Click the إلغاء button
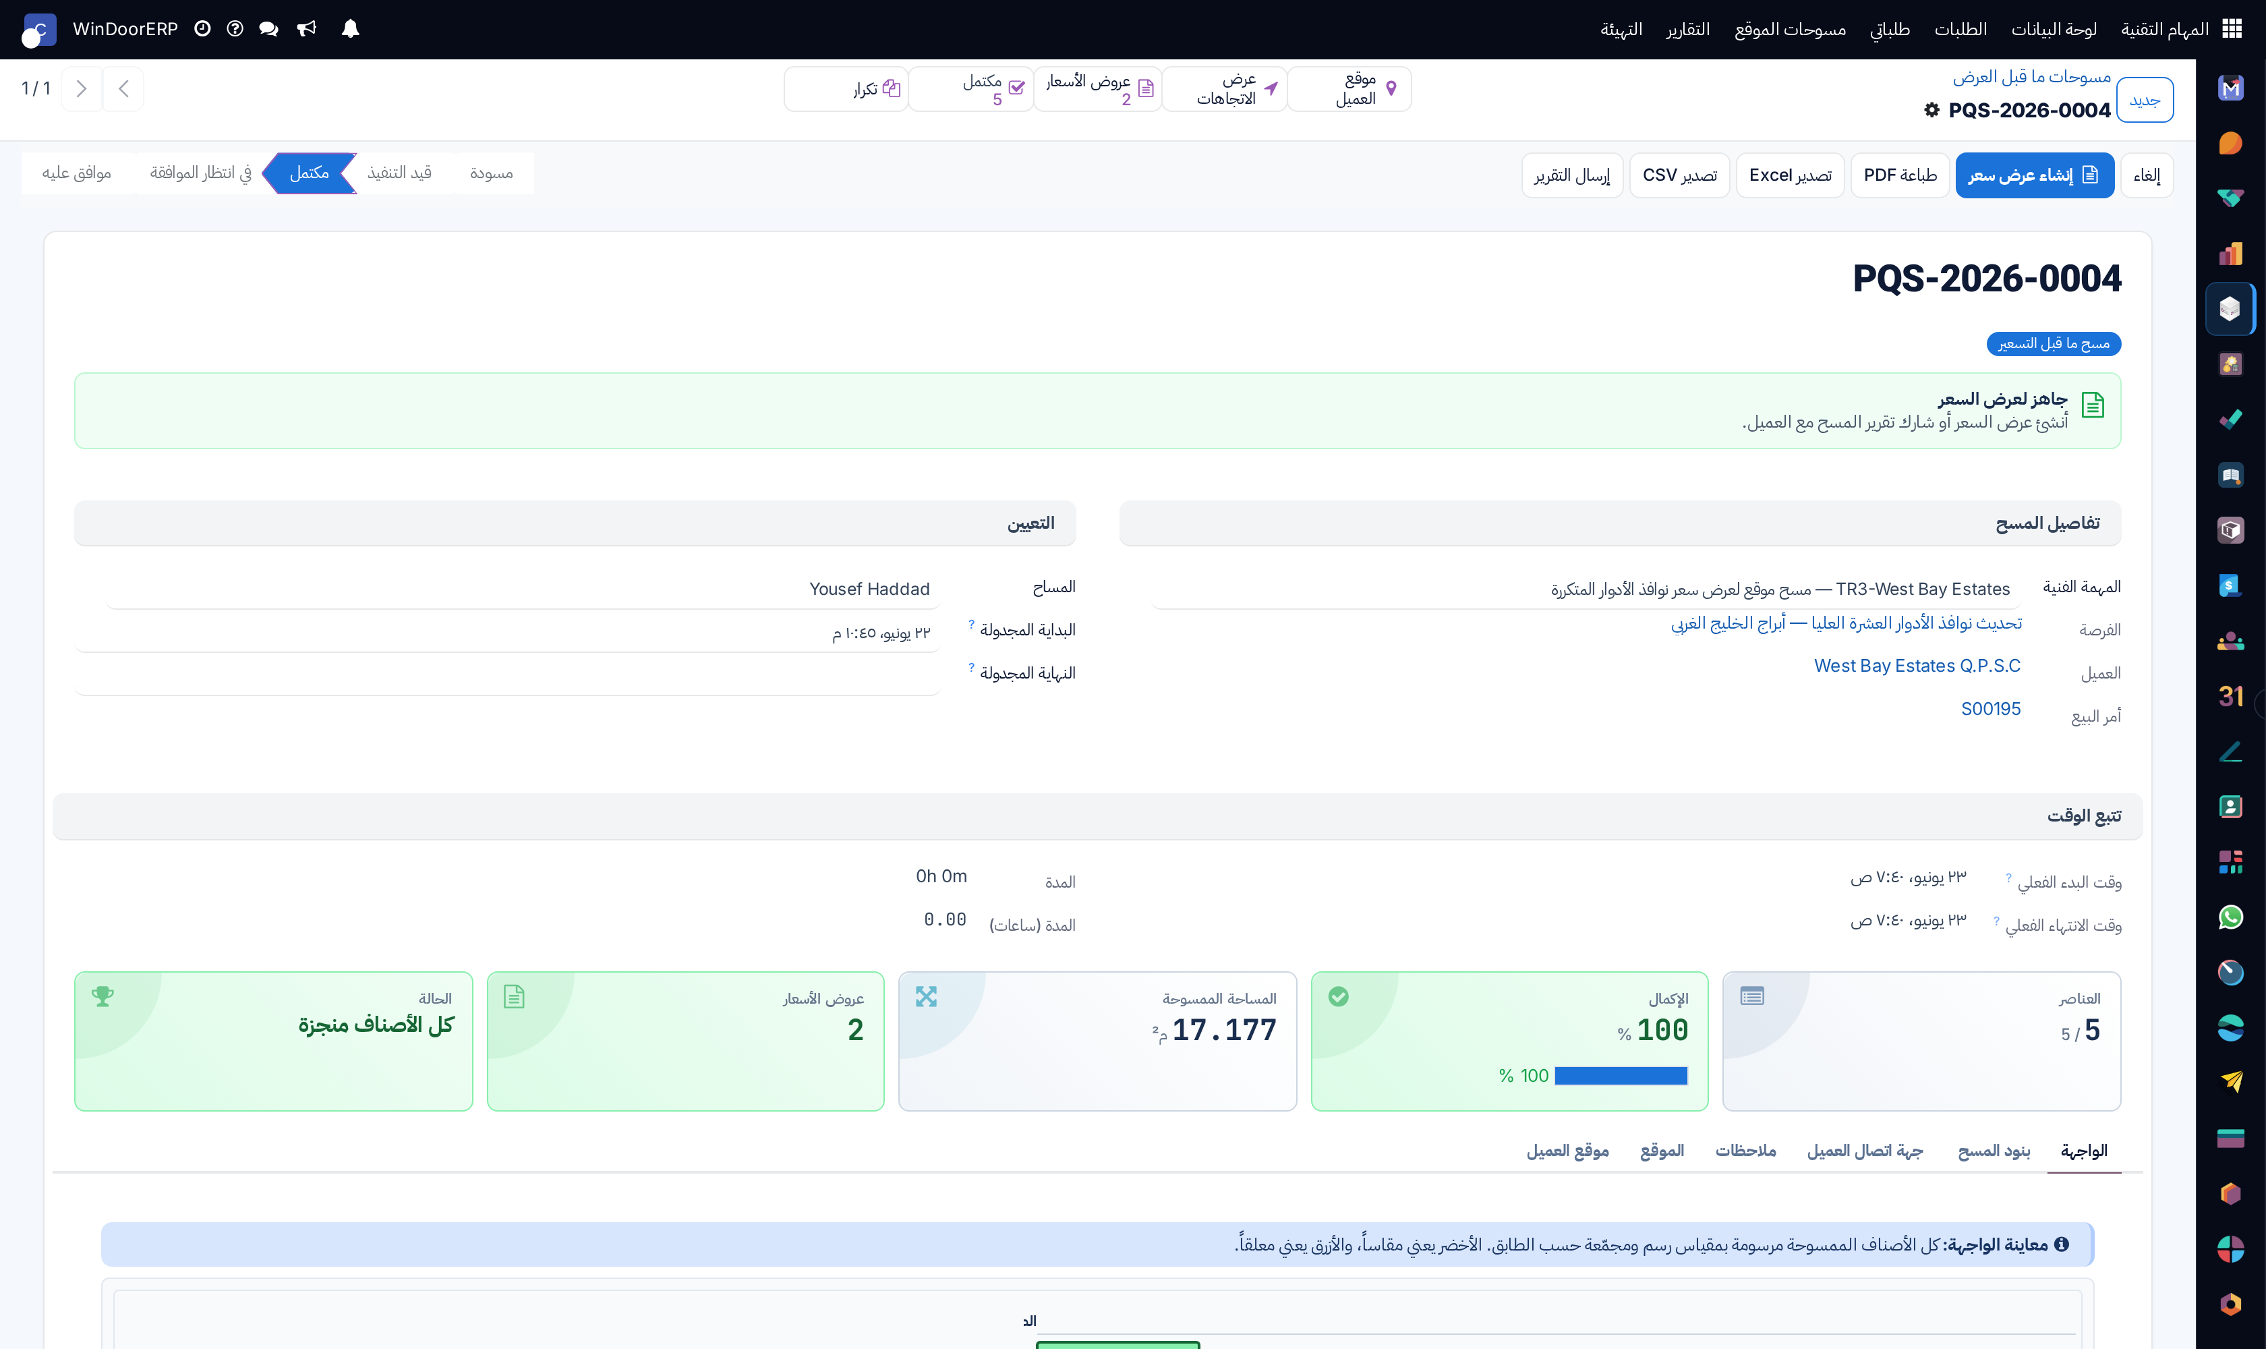 pos(2146,175)
